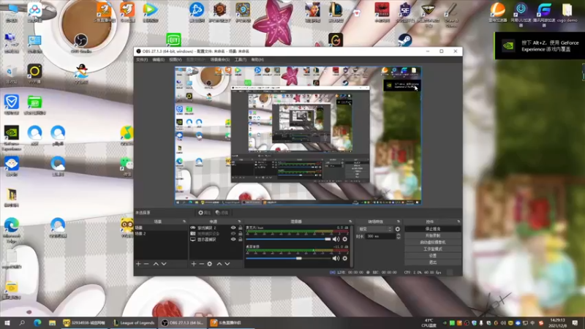
Task: Toggle the lock on the 游戏捕获 2 source
Action: click(x=240, y=227)
